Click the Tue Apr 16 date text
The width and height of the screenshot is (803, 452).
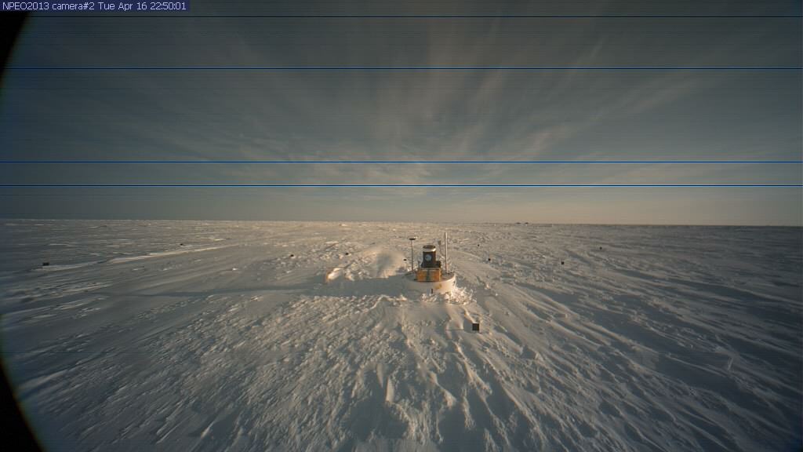[x=122, y=6]
